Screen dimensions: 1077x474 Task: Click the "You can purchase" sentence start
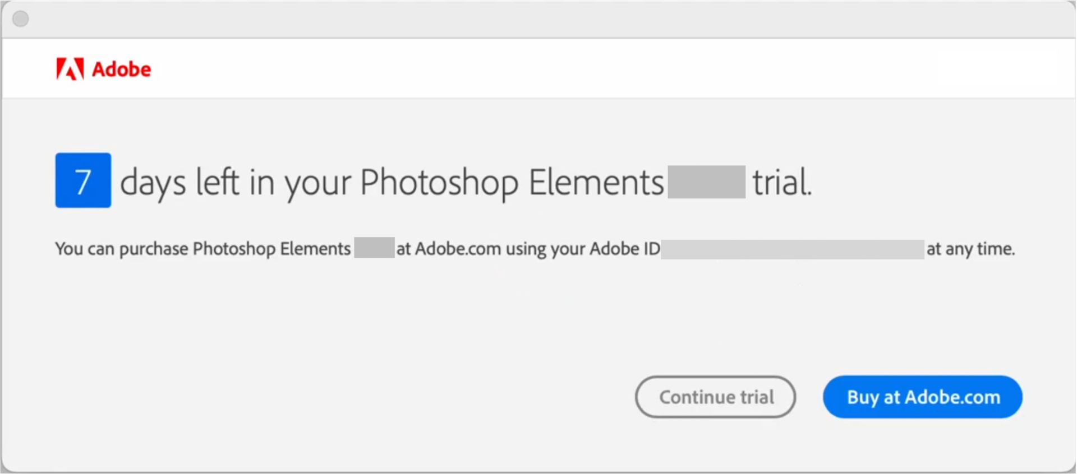[122, 249]
